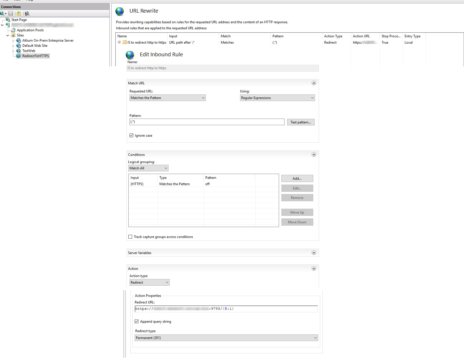Screen dimensions: 464x362
Task: Click the Type header in Conditions table
Action: (x=181, y=178)
